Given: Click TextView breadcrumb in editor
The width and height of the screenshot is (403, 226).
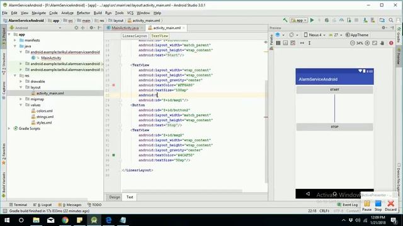Looking at the screenshot, I should [x=159, y=36].
